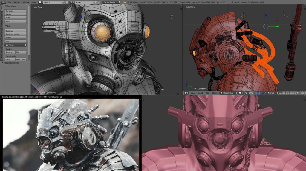Click the add screen layout plus icon next to Default

click(65, 2)
